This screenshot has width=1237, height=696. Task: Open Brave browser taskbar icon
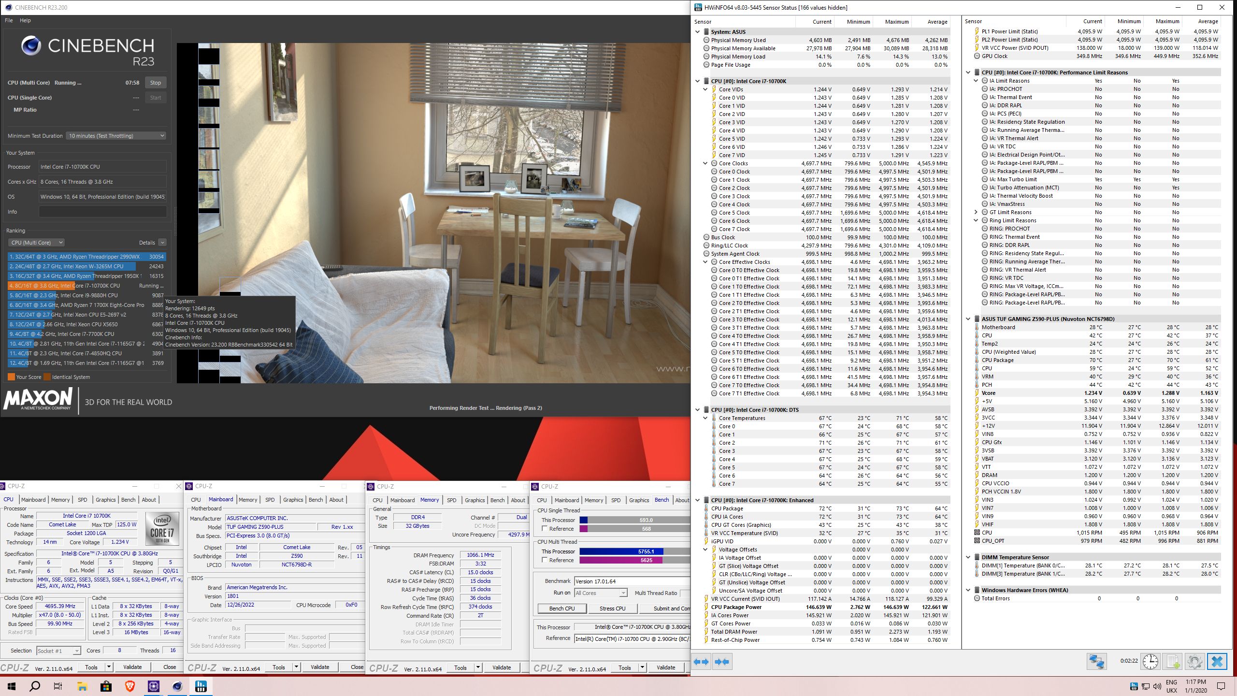point(129,686)
